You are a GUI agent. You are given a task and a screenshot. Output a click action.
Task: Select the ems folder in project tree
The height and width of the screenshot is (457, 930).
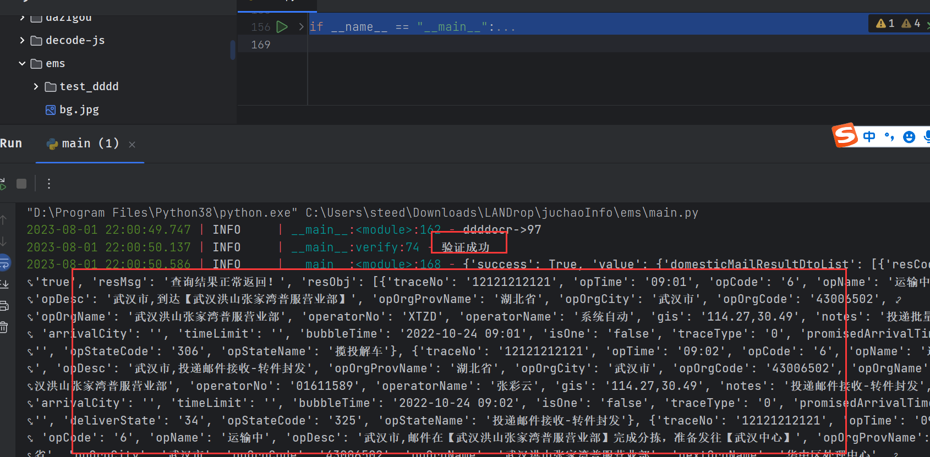coord(55,63)
